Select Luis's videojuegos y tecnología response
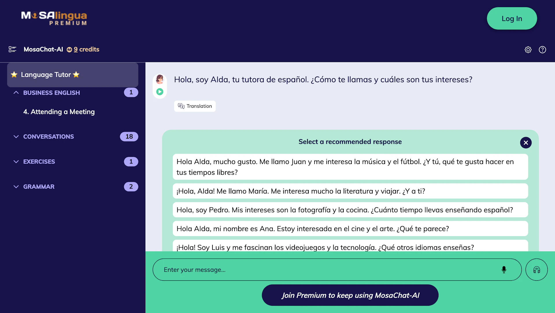This screenshot has width=555, height=313. click(x=350, y=246)
